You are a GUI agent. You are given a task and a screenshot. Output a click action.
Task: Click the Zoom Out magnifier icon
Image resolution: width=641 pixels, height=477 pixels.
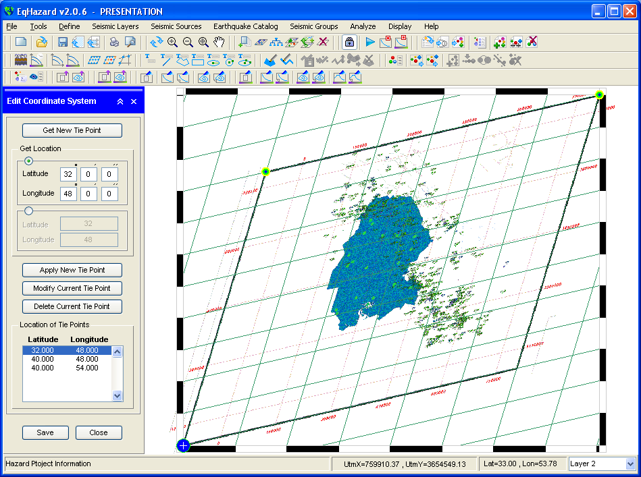click(x=188, y=42)
